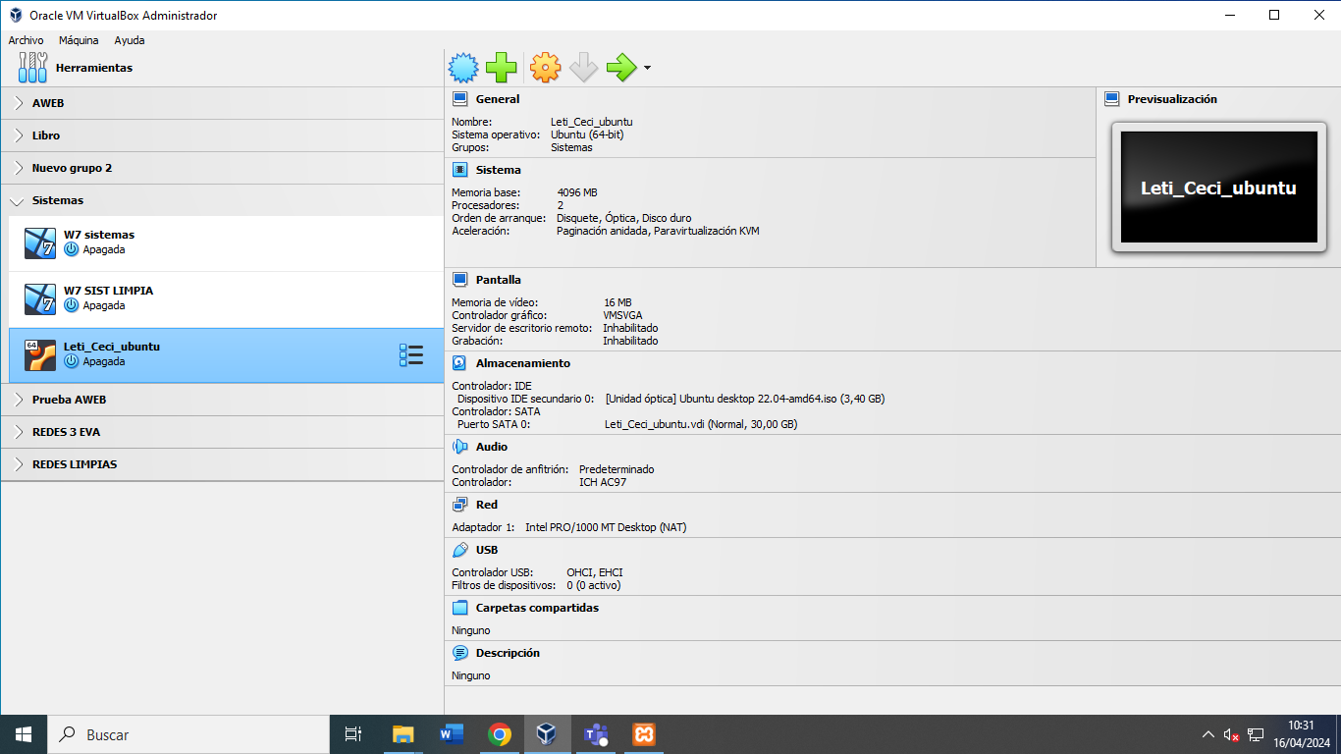Open Microsoft Teams from the taskbar
The height and width of the screenshot is (754, 1341).
point(596,734)
